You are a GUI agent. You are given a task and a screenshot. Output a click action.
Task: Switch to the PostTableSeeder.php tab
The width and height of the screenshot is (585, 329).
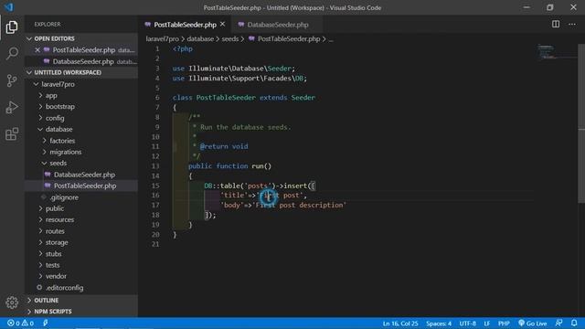coord(185,25)
